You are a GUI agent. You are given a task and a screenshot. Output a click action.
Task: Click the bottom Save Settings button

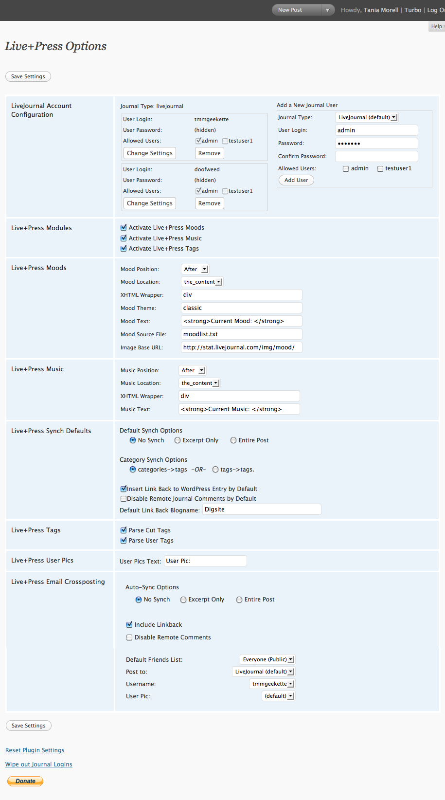pyautogui.click(x=29, y=726)
